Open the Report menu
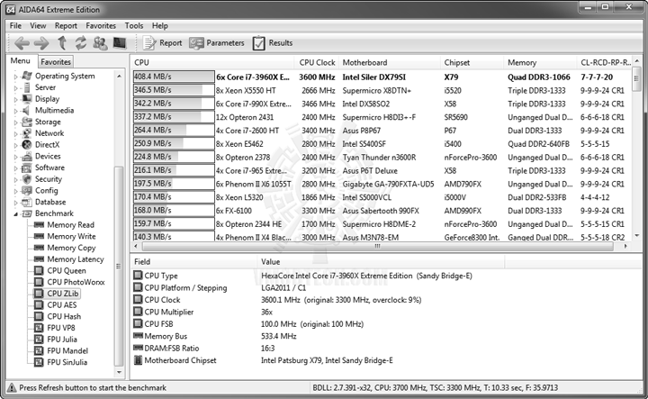 tap(66, 25)
